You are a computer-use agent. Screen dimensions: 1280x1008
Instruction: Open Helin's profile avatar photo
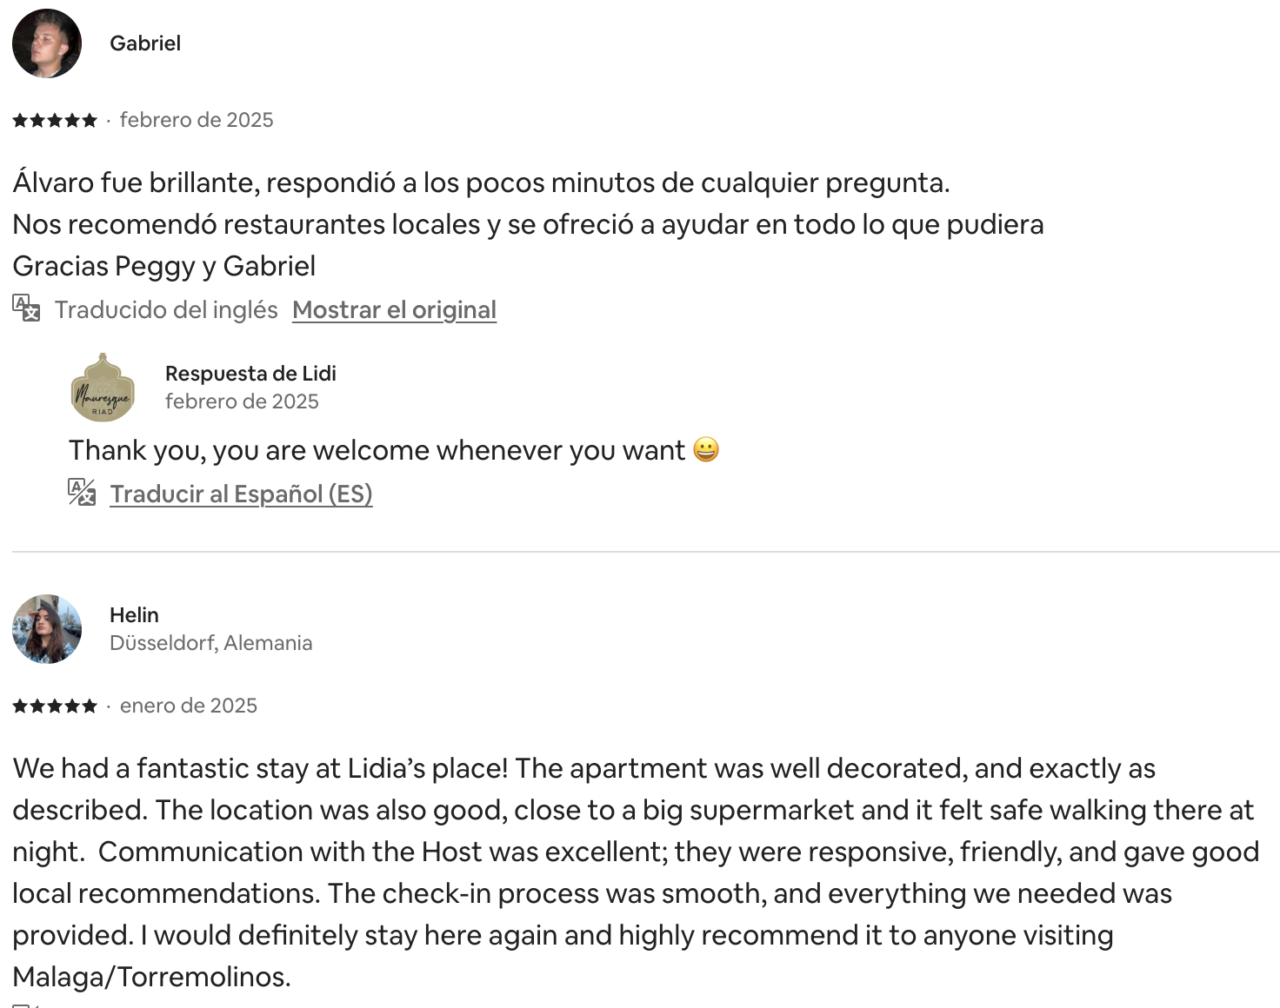coord(47,629)
